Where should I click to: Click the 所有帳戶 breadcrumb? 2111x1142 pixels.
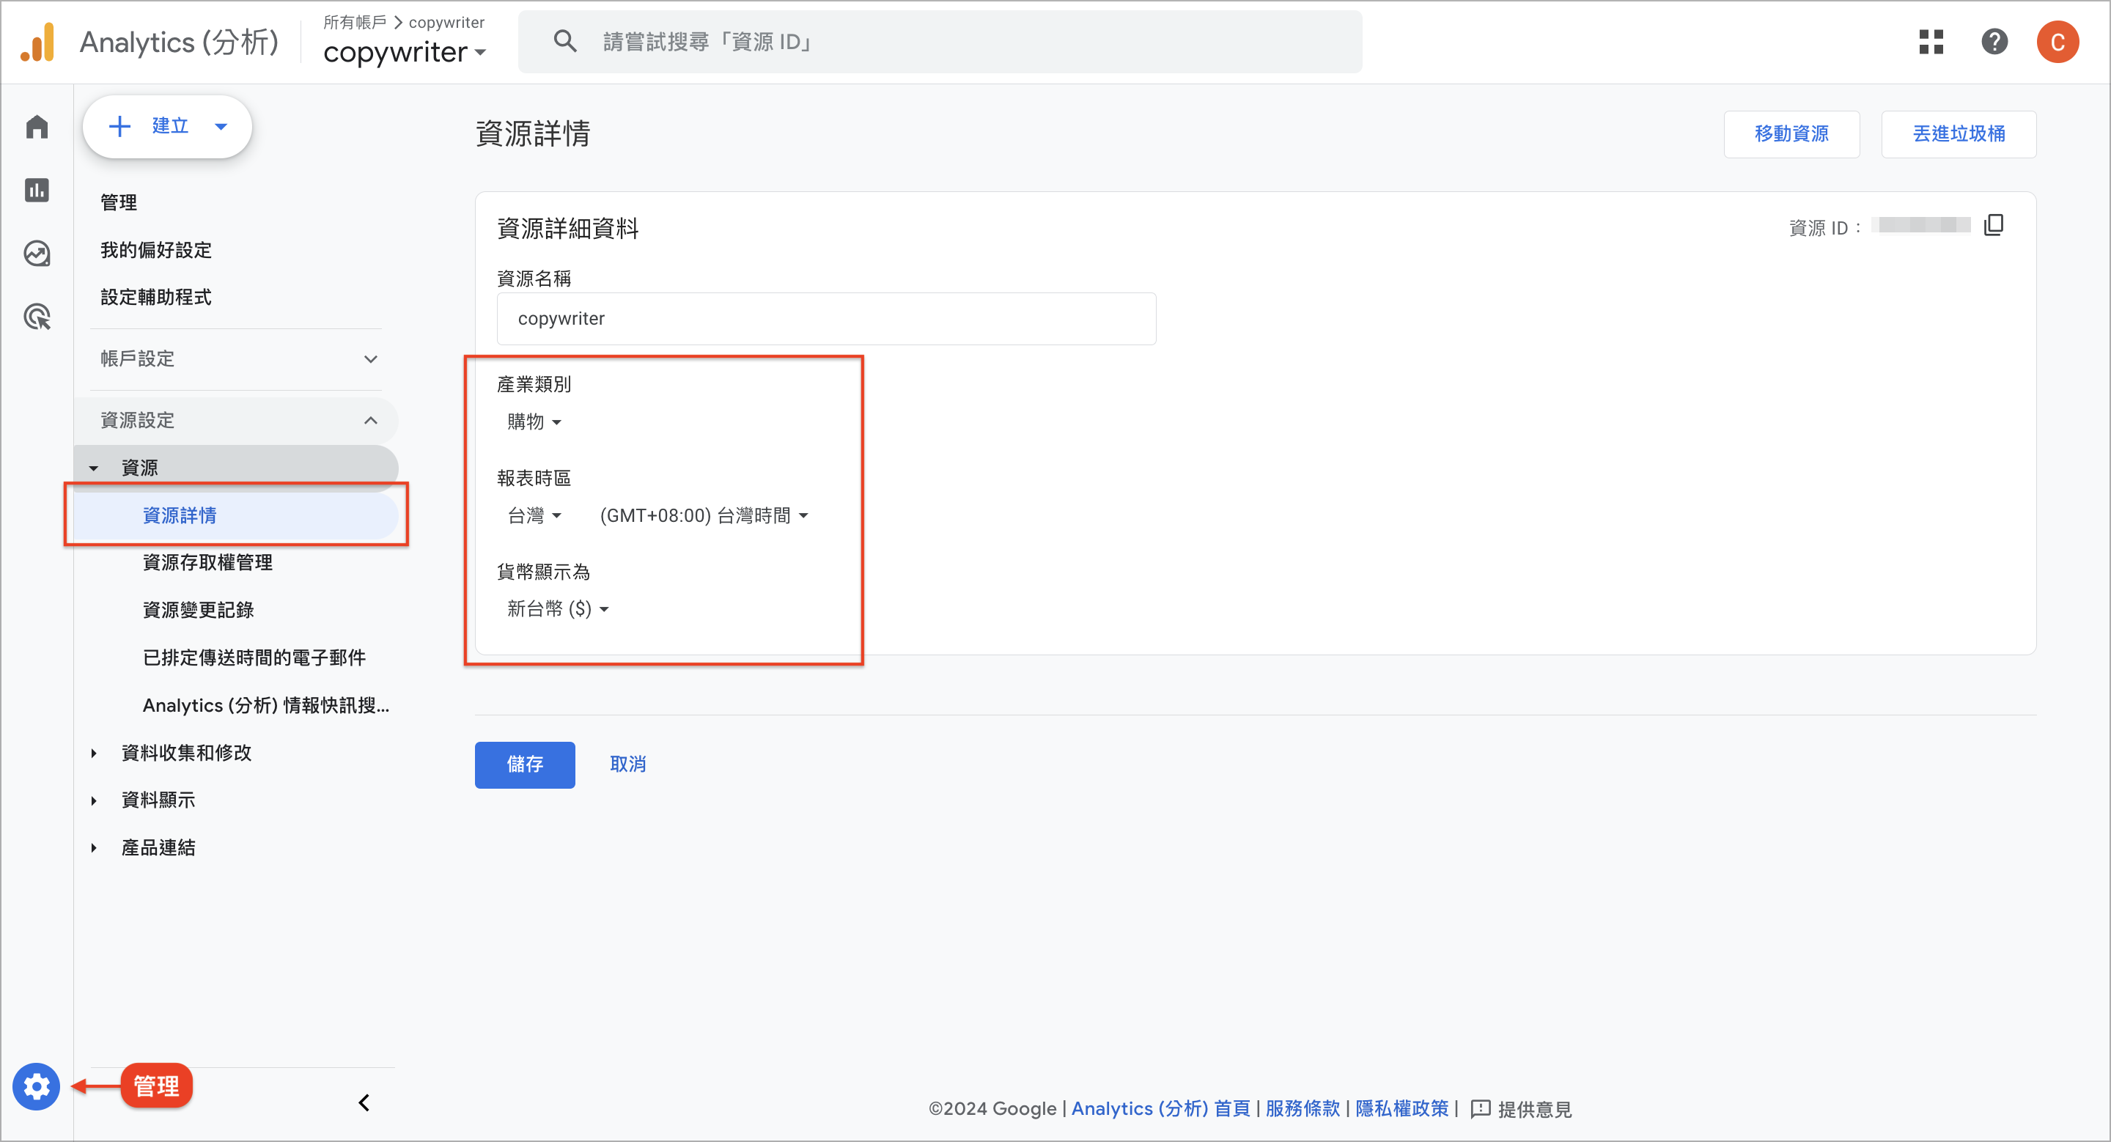354,22
